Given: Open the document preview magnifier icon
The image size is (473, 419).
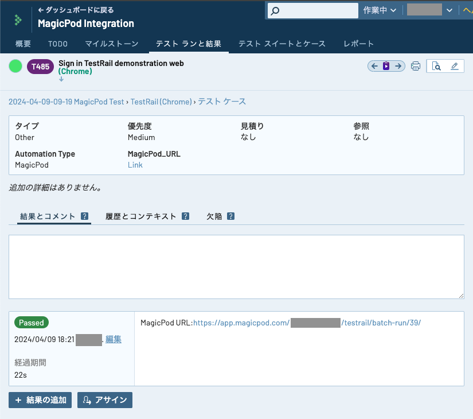Looking at the screenshot, I should coord(436,67).
